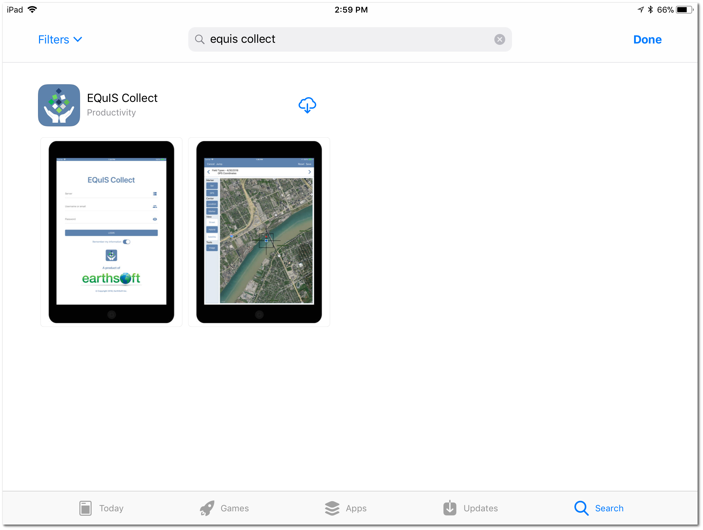Click the Wi-Fi status icon
Image resolution: width=703 pixels, height=530 pixels.
(x=33, y=10)
